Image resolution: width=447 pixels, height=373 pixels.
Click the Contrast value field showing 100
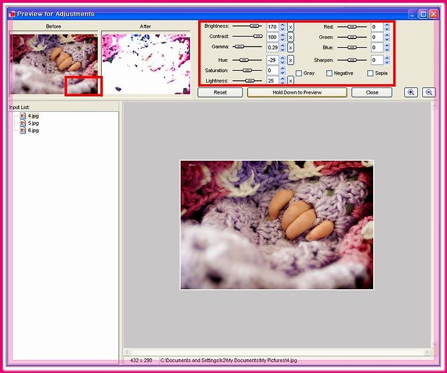(x=273, y=37)
